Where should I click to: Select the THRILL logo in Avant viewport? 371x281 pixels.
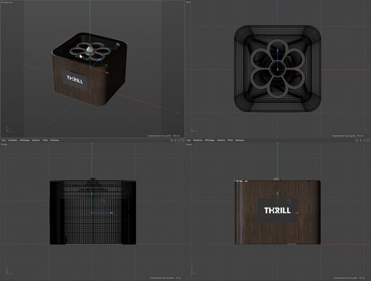(x=278, y=209)
